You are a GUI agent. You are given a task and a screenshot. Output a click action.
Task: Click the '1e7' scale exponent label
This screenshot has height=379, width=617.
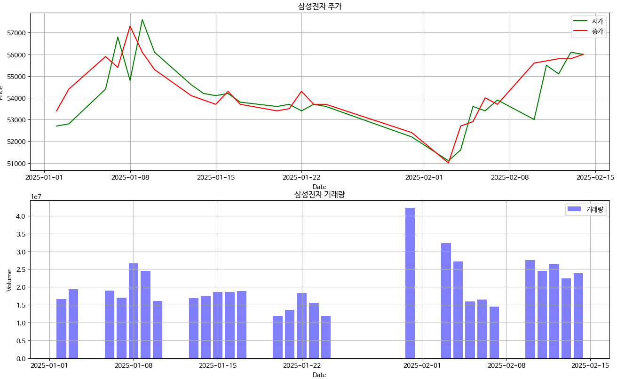tap(36, 197)
